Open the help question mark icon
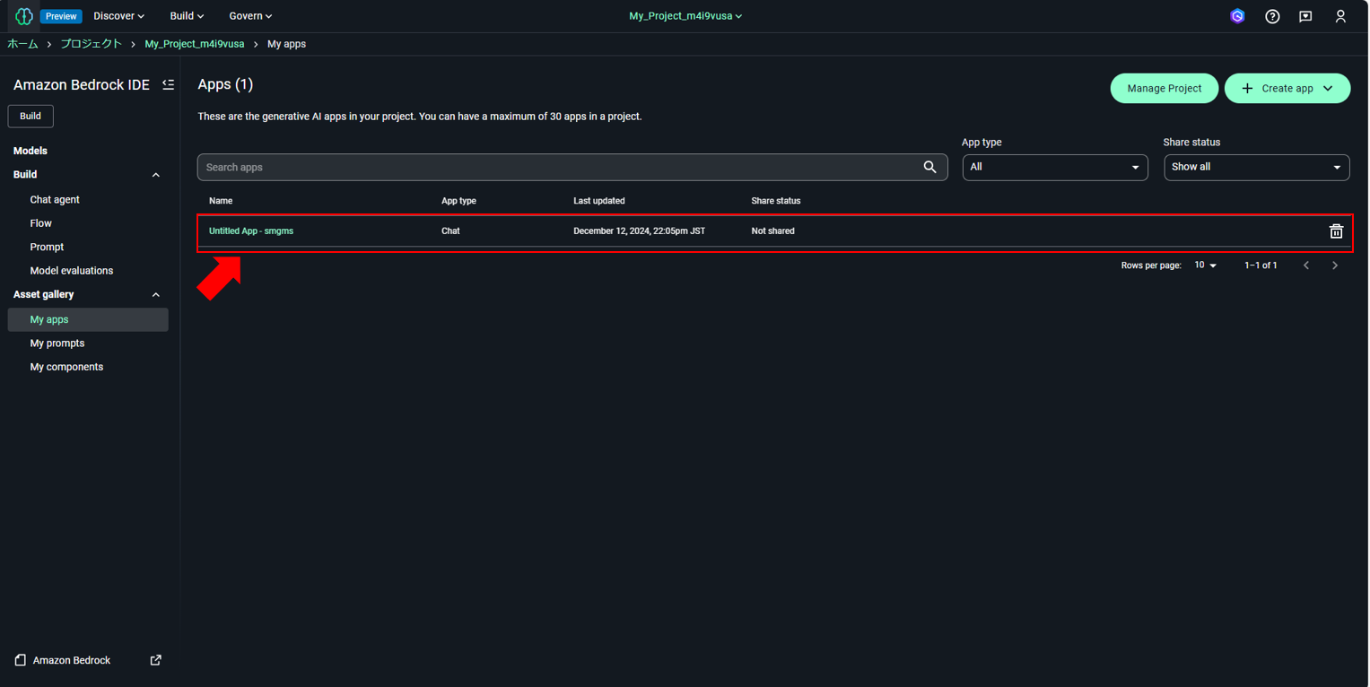Image resolution: width=1370 pixels, height=687 pixels. 1272,16
